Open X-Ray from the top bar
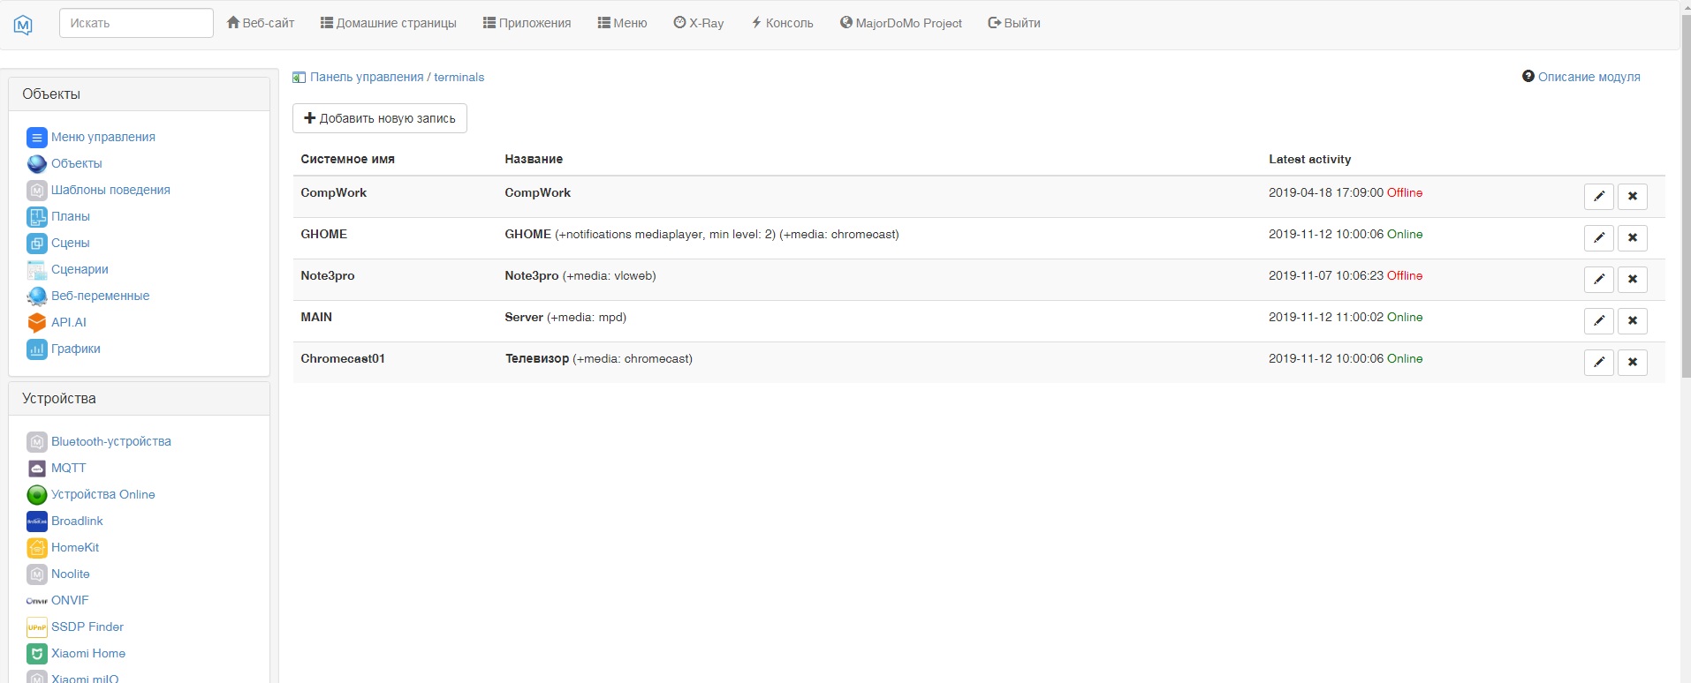Screen dimensions: 1691x683 click(x=699, y=23)
